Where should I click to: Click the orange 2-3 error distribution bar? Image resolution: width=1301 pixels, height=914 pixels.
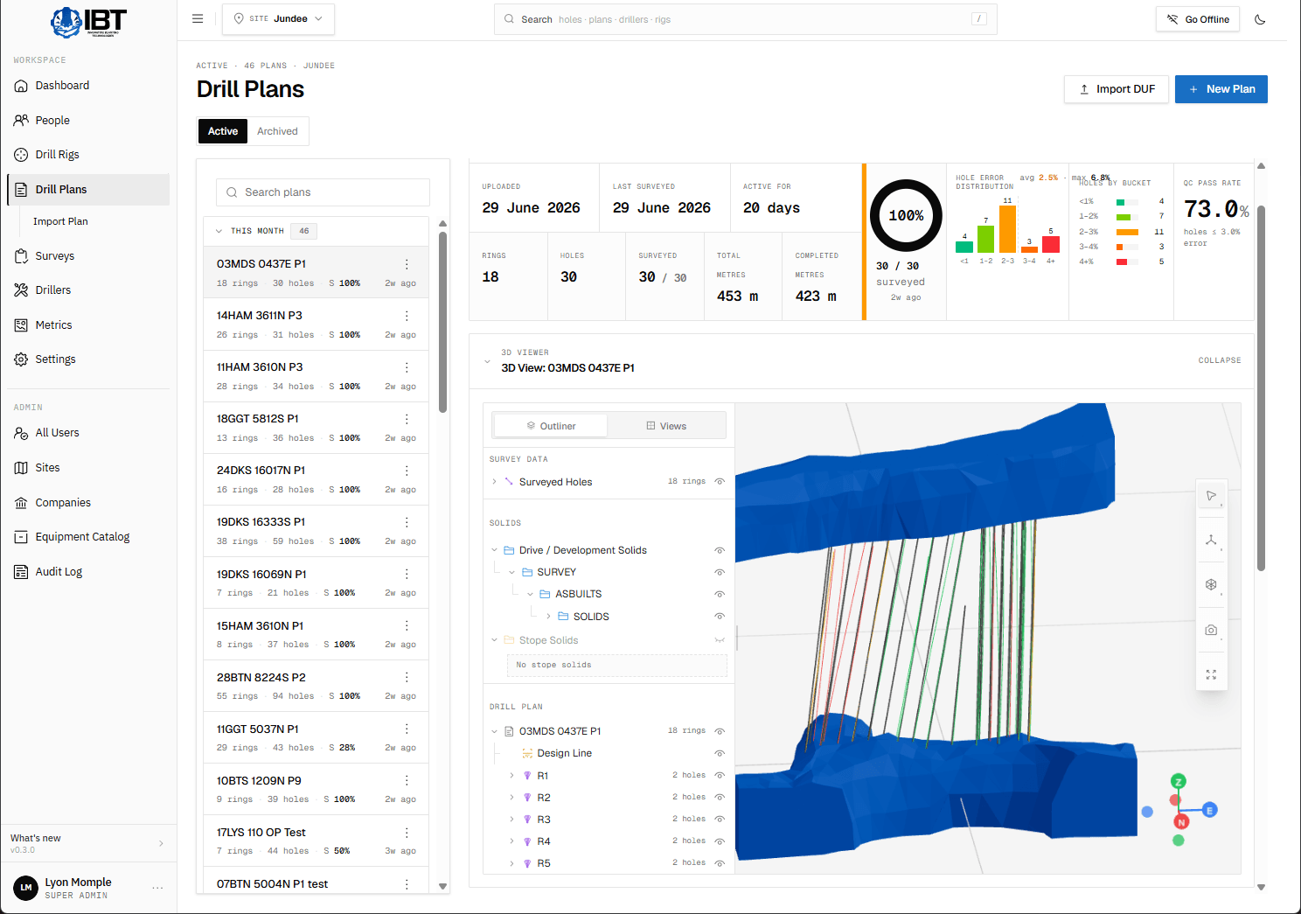tap(1007, 229)
